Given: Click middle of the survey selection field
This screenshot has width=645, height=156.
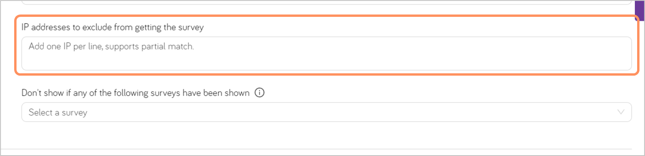Looking at the screenshot, I should [326, 112].
